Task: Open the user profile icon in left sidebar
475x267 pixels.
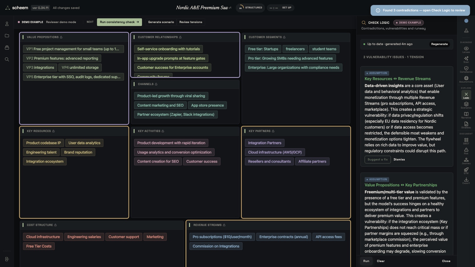Action: click(7, 24)
